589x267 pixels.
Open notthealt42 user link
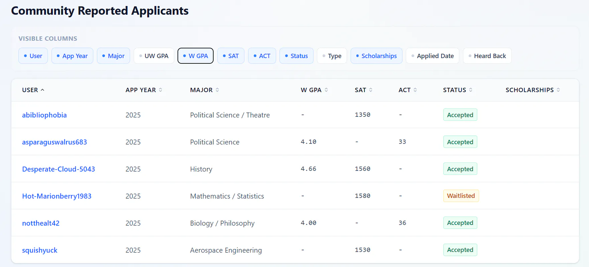point(41,223)
